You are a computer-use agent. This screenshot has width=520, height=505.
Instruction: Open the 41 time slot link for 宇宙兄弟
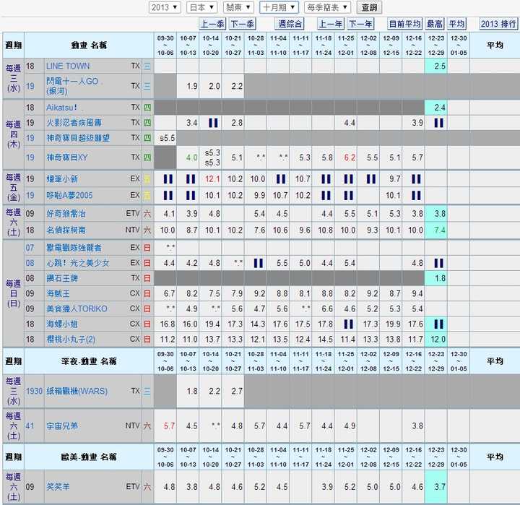30,426
